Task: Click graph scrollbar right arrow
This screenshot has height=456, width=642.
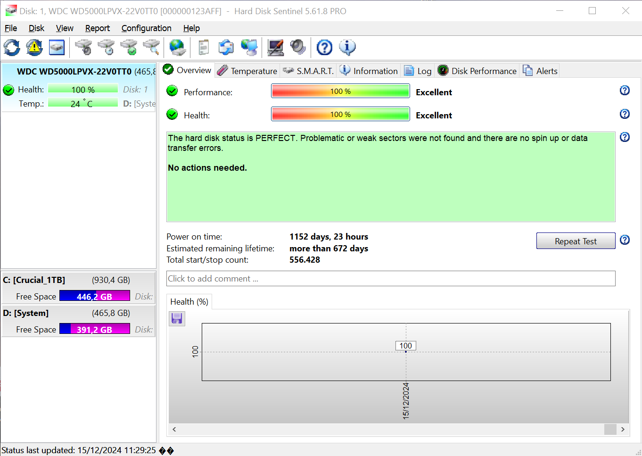Action: click(623, 429)
